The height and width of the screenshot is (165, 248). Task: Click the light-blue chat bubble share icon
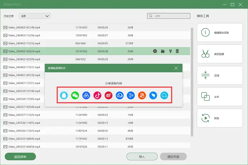[164, 95]
